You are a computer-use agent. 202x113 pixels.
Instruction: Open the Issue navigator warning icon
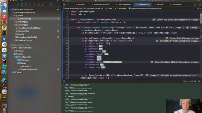[34, 5]
